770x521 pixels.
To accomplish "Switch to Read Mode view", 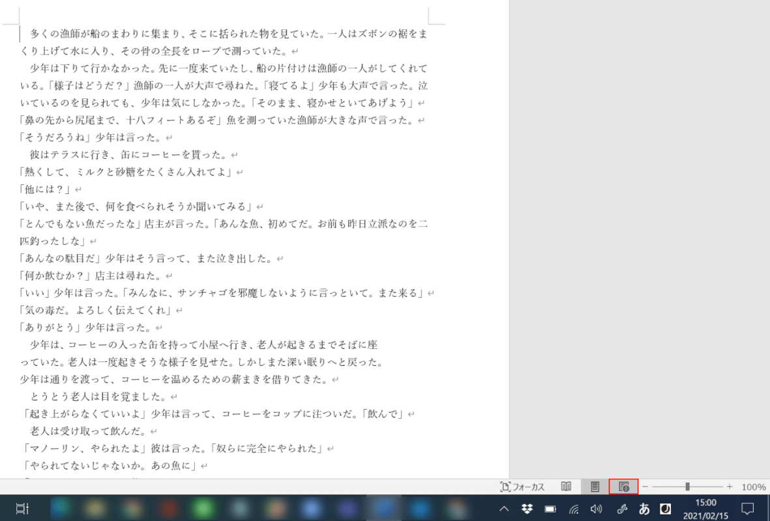I will 567,486.
